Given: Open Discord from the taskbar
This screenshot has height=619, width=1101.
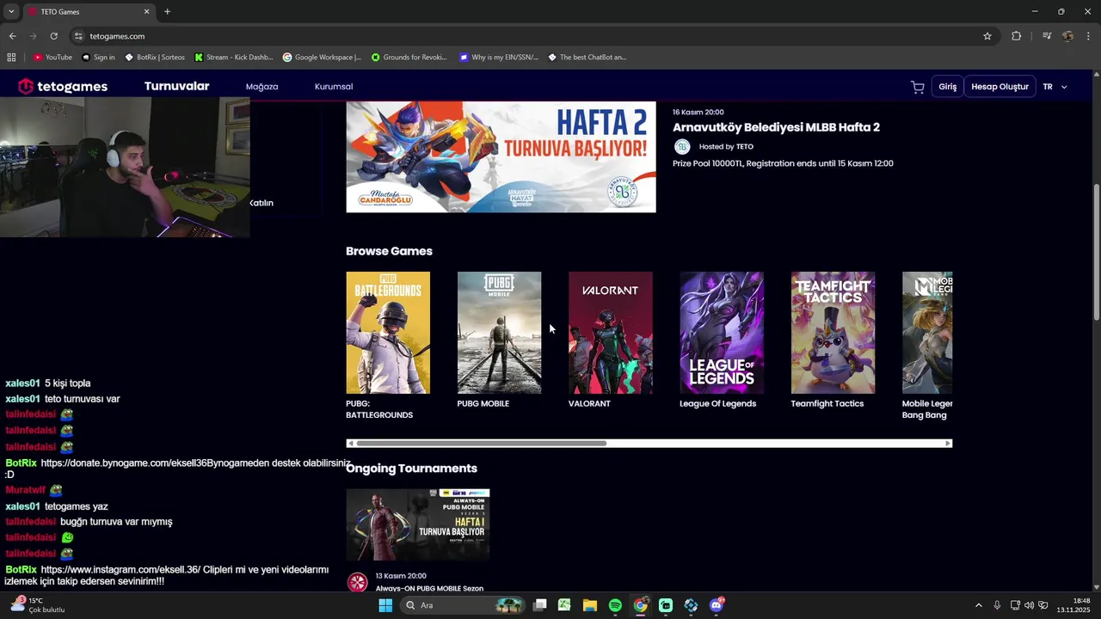Looking at the screenshot, I should tap(717, 605).
